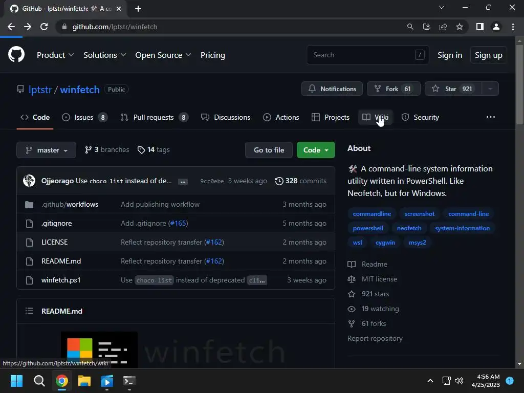Open the lptstr owner link
524x393 pixels.
40,90
